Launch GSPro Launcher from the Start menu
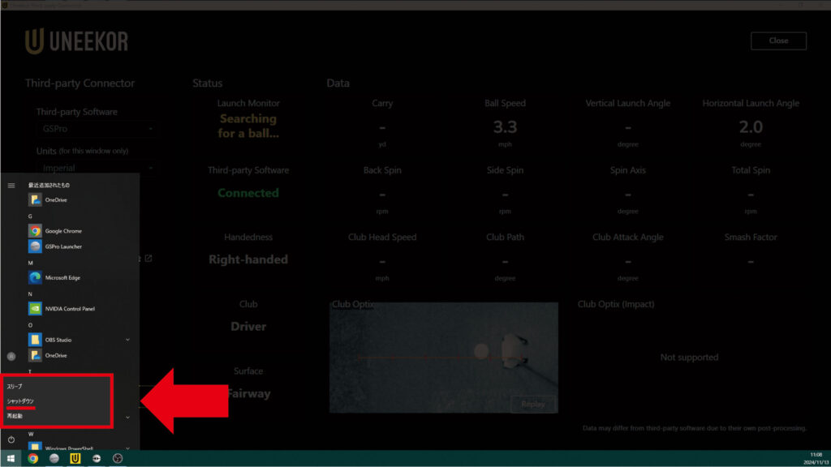The width and height of the screenshot is (831, 467). pos(62,246)
